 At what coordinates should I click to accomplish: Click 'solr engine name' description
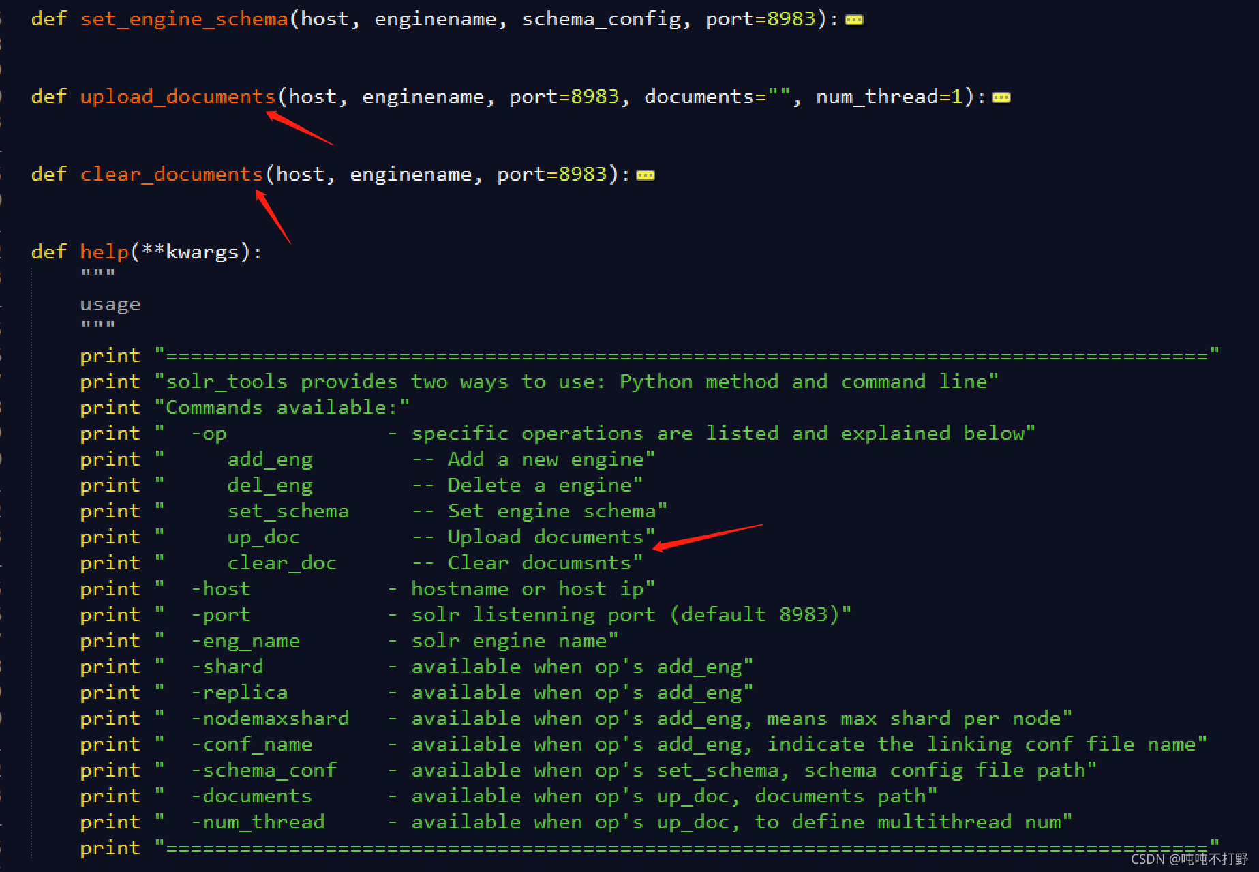pyautogui.click(x=509, y=641)
